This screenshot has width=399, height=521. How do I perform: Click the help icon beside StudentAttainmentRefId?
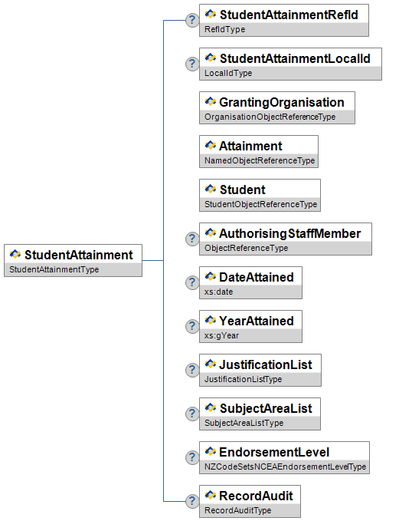(192, 20)
